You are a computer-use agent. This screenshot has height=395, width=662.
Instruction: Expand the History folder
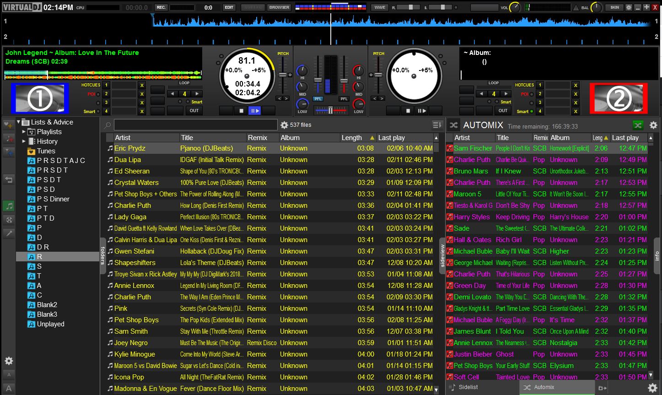tap(24, 141)
